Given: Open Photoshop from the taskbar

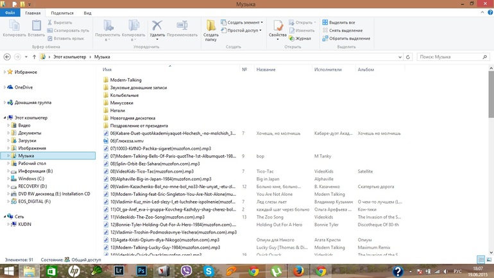Looking at the screenshot, I should click(142, 271).
